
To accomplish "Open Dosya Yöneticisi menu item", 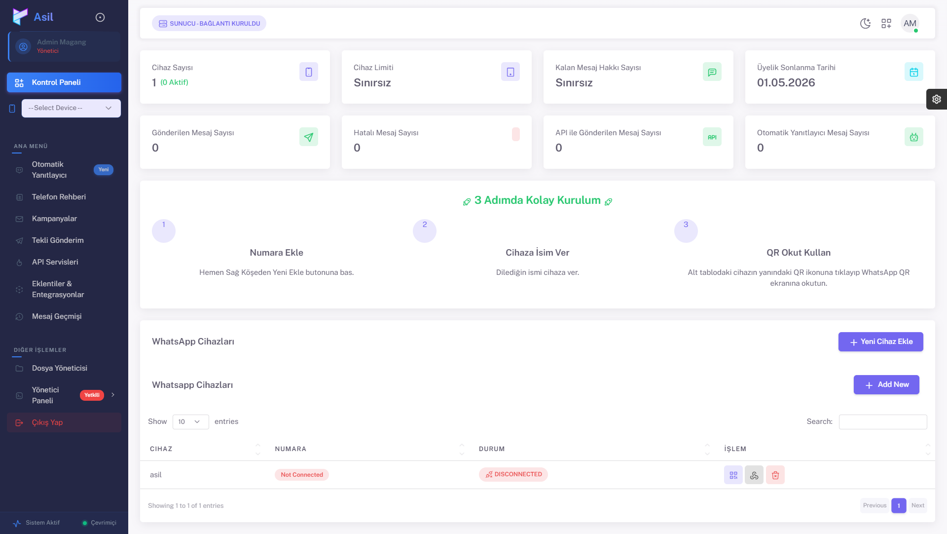I will click(x=64, y=368).
